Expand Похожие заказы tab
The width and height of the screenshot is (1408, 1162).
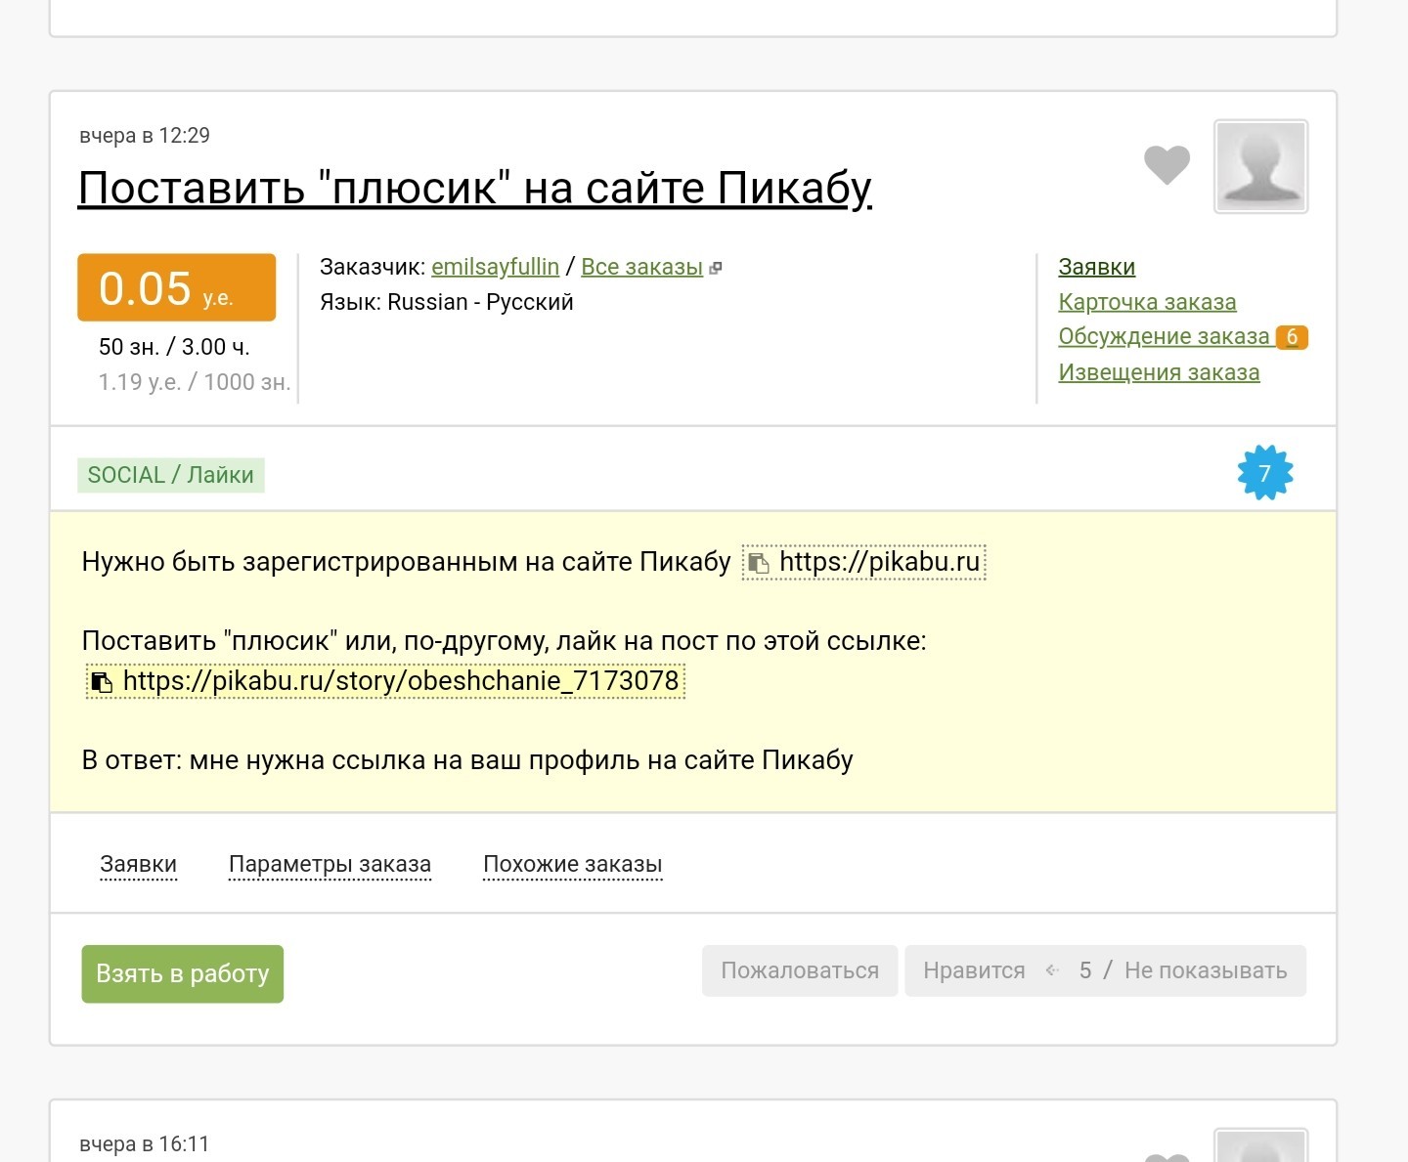pyautogui.click(x=573, y=865)
